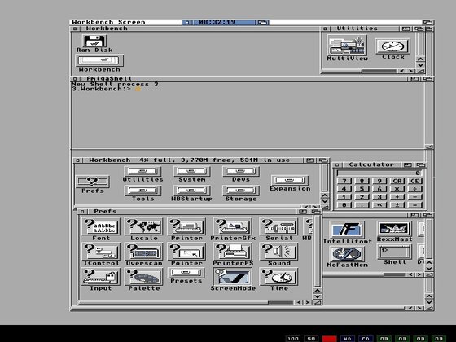This screenshot has width=456, height=342.
Task: Click the calculator 7 key
Action: 344,181
